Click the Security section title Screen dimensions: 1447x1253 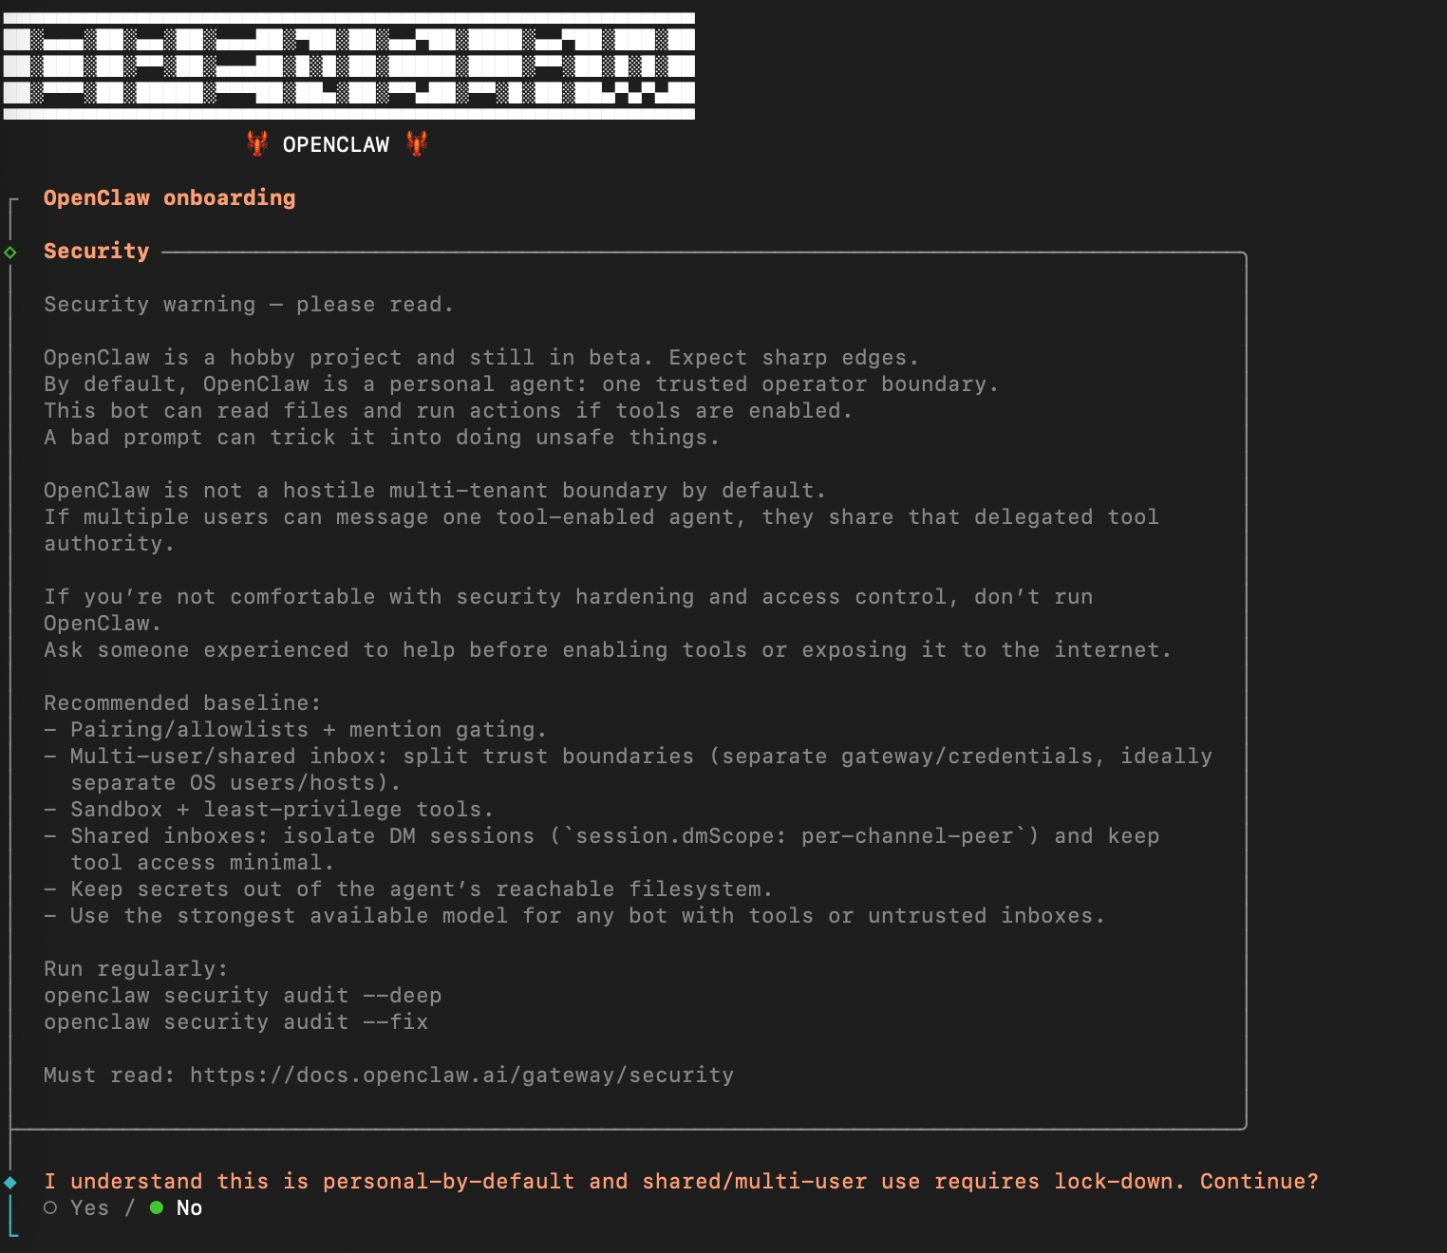(x=96, y=251)
